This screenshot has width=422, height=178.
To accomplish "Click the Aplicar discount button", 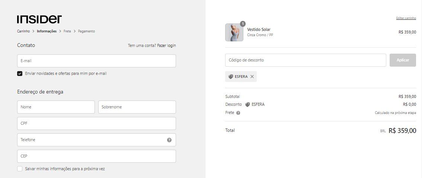I will [x=403, y=60].
